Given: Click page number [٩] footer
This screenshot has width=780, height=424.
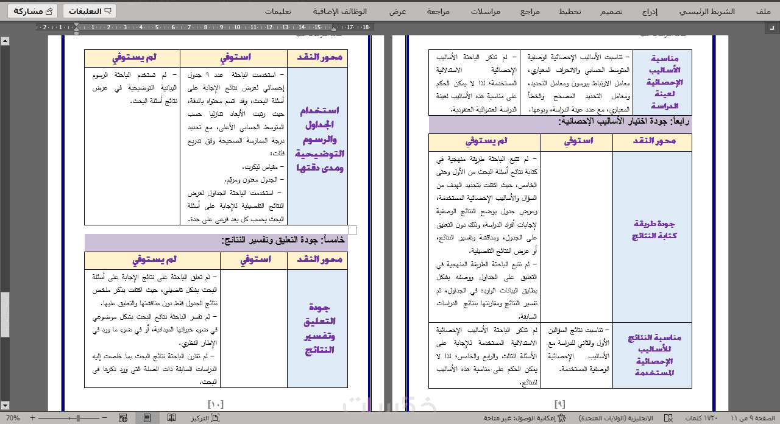Looking at the screenshot, I should 560,405.
